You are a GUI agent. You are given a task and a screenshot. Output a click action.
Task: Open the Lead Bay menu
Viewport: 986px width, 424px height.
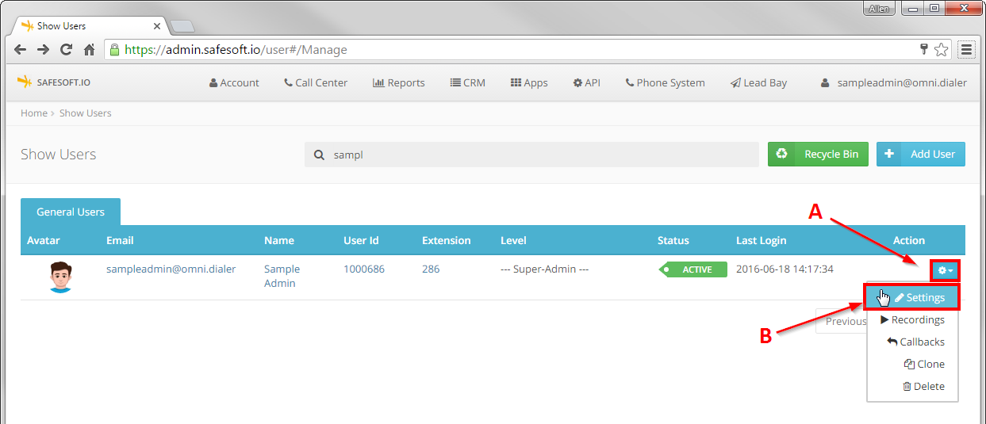(759, 82)
